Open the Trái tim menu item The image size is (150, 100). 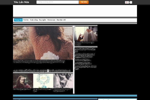(x=26, y=20)
